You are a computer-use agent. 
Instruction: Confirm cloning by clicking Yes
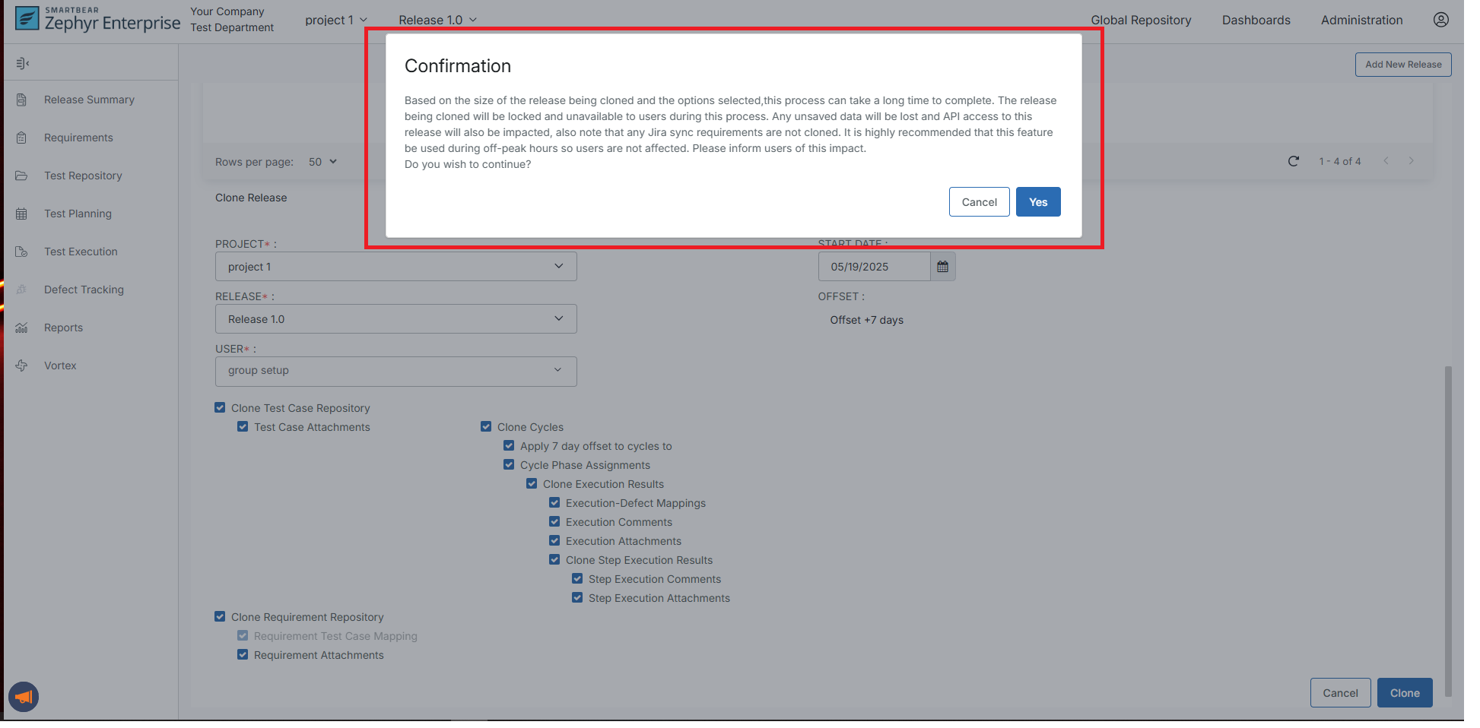pos(1037,202)
